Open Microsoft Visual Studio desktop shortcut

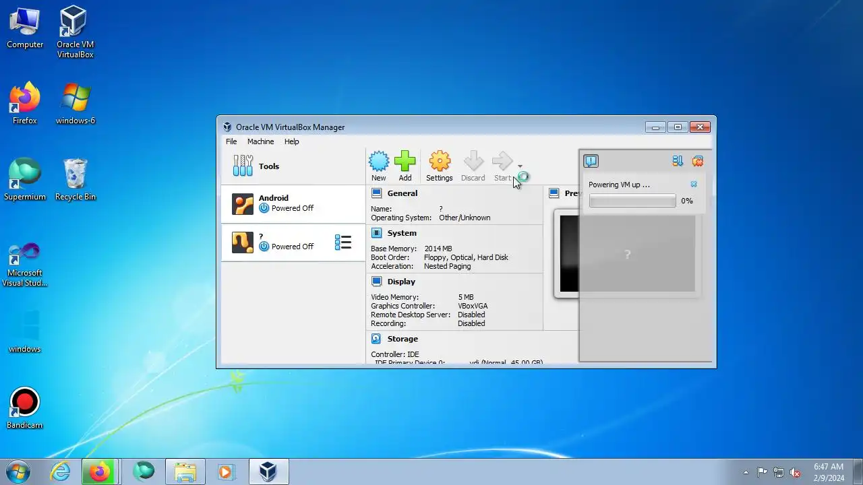(x=25, y=265)
